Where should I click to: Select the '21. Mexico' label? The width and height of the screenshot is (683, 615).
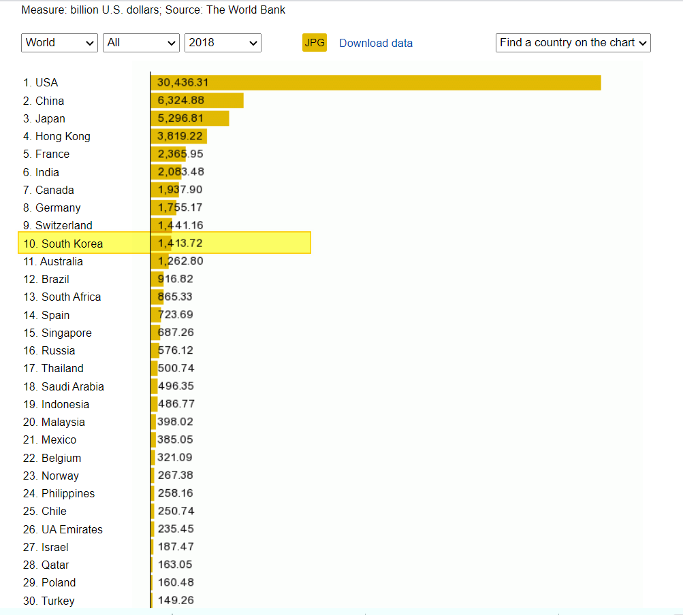50,440
